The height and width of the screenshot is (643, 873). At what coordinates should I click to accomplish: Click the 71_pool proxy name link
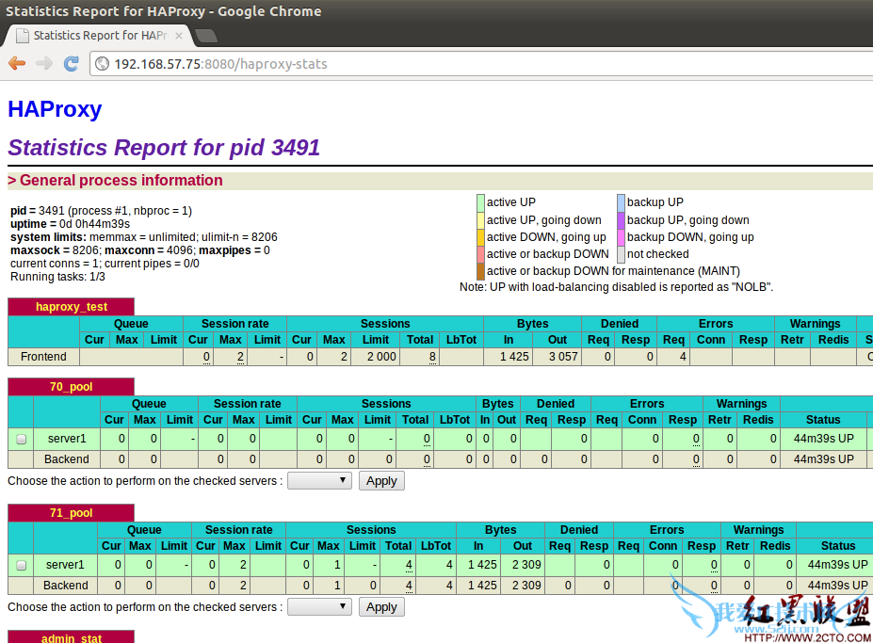coord(72,513)
